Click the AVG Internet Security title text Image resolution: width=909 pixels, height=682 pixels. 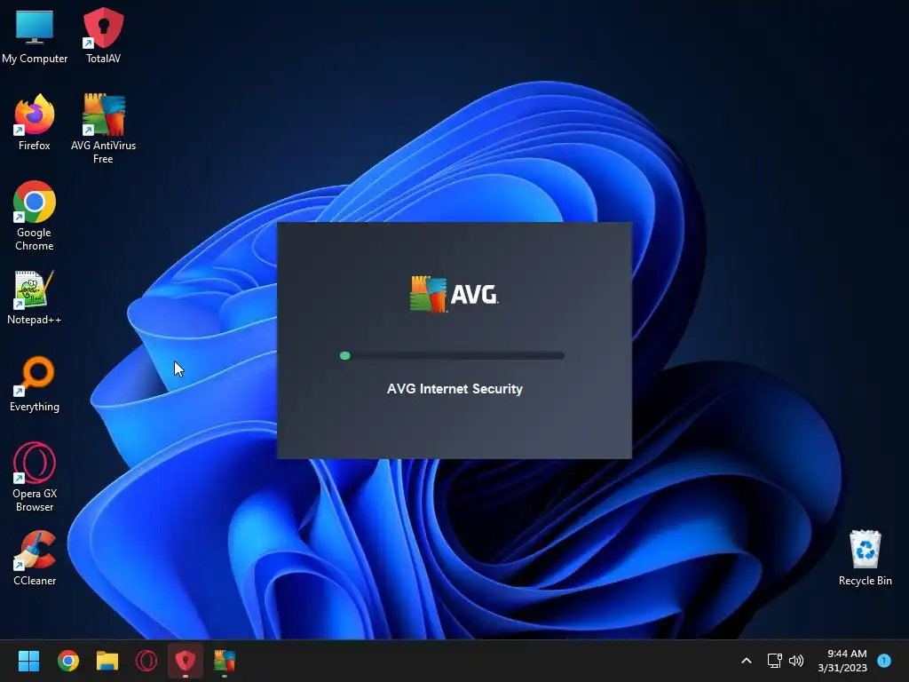coord(454,389)
